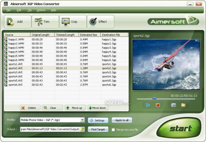Open the Crop tool
This screenshot has height=142, width=206.
pyautogui.click(x=73, y=22)
